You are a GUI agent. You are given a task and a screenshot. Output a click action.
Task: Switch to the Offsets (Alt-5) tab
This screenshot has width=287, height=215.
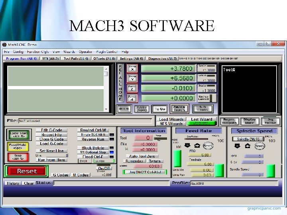pos(104,59)
